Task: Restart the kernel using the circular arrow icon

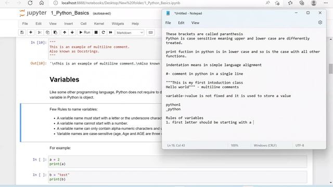Action: tap(103, 32)
